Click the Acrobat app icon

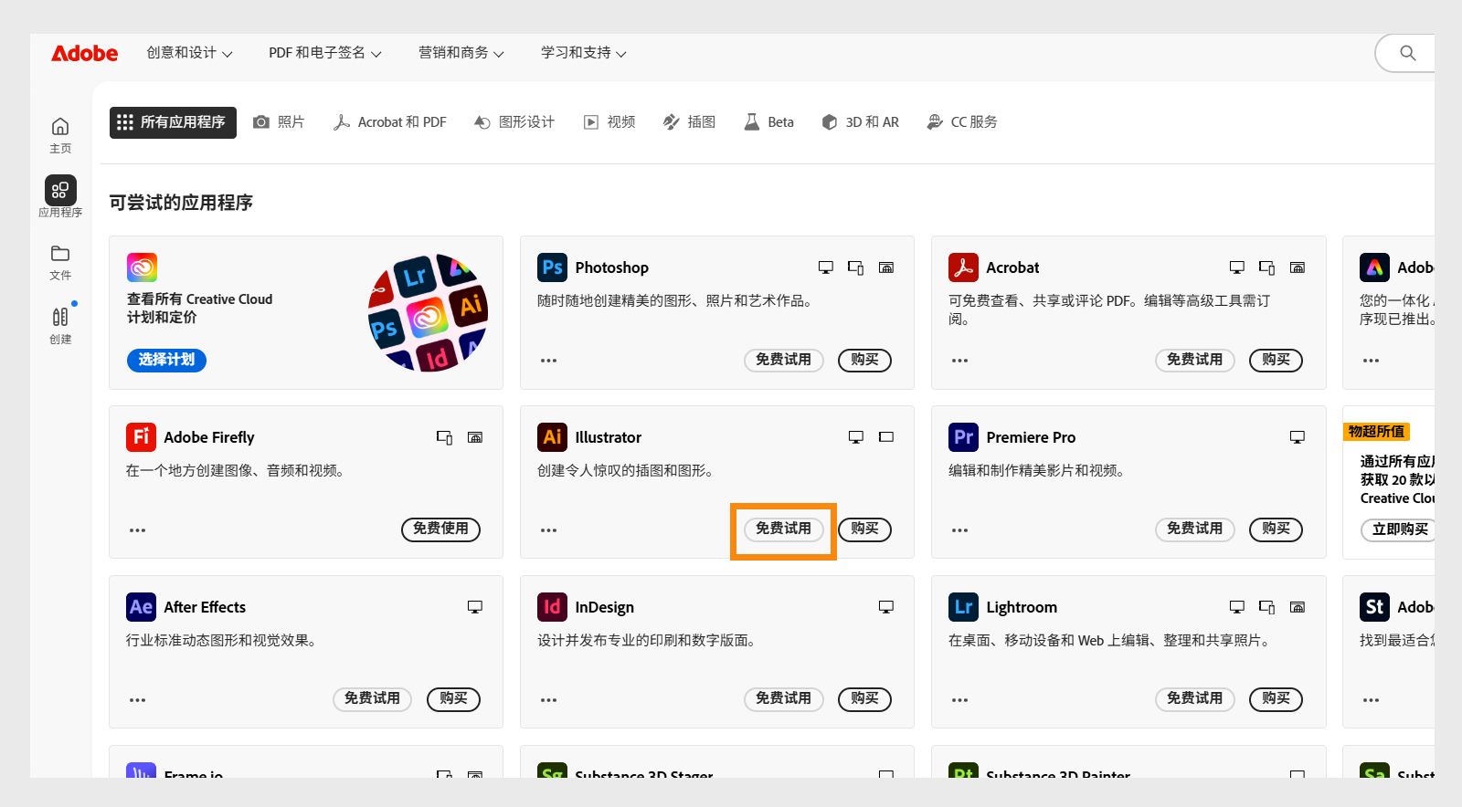pyautogui.click(x=963, y=267)
